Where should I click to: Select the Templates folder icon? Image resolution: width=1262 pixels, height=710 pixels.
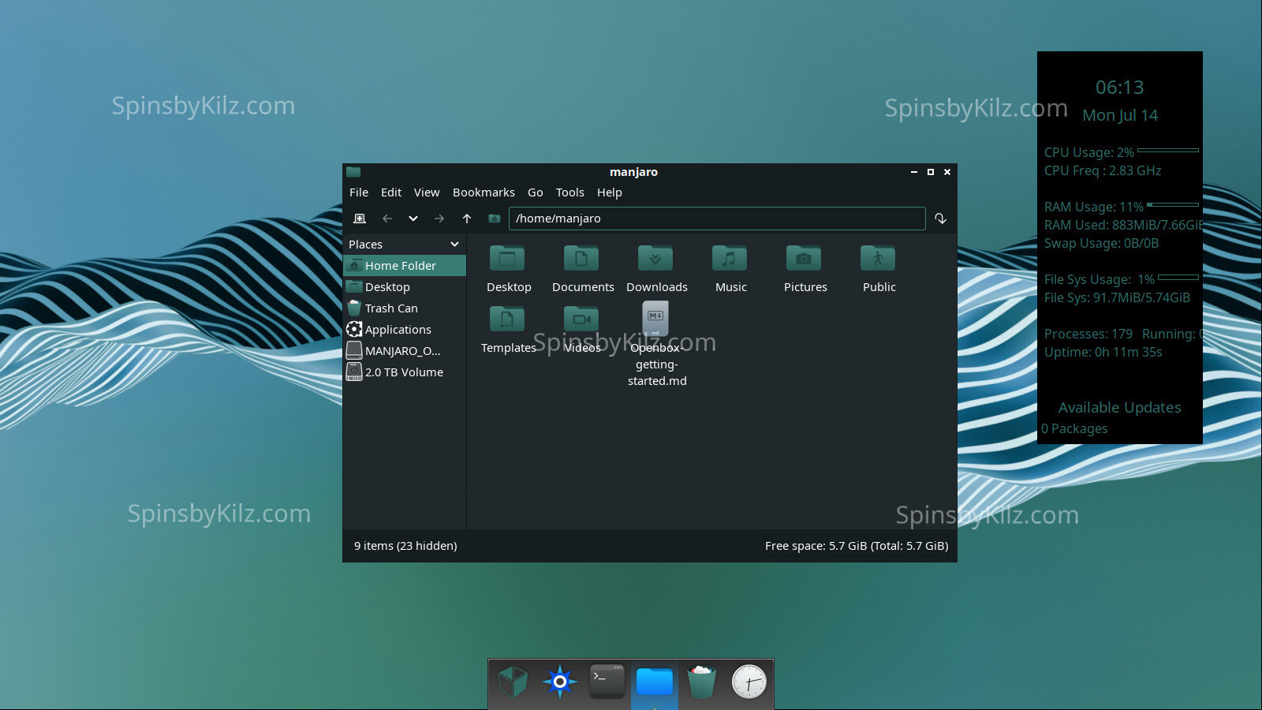[508, 319]
